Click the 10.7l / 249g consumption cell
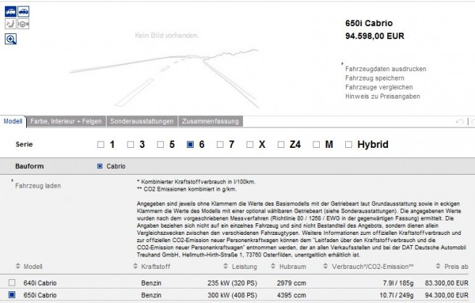The height and width of the screenshot is (303, 475). tap(397, 295)
